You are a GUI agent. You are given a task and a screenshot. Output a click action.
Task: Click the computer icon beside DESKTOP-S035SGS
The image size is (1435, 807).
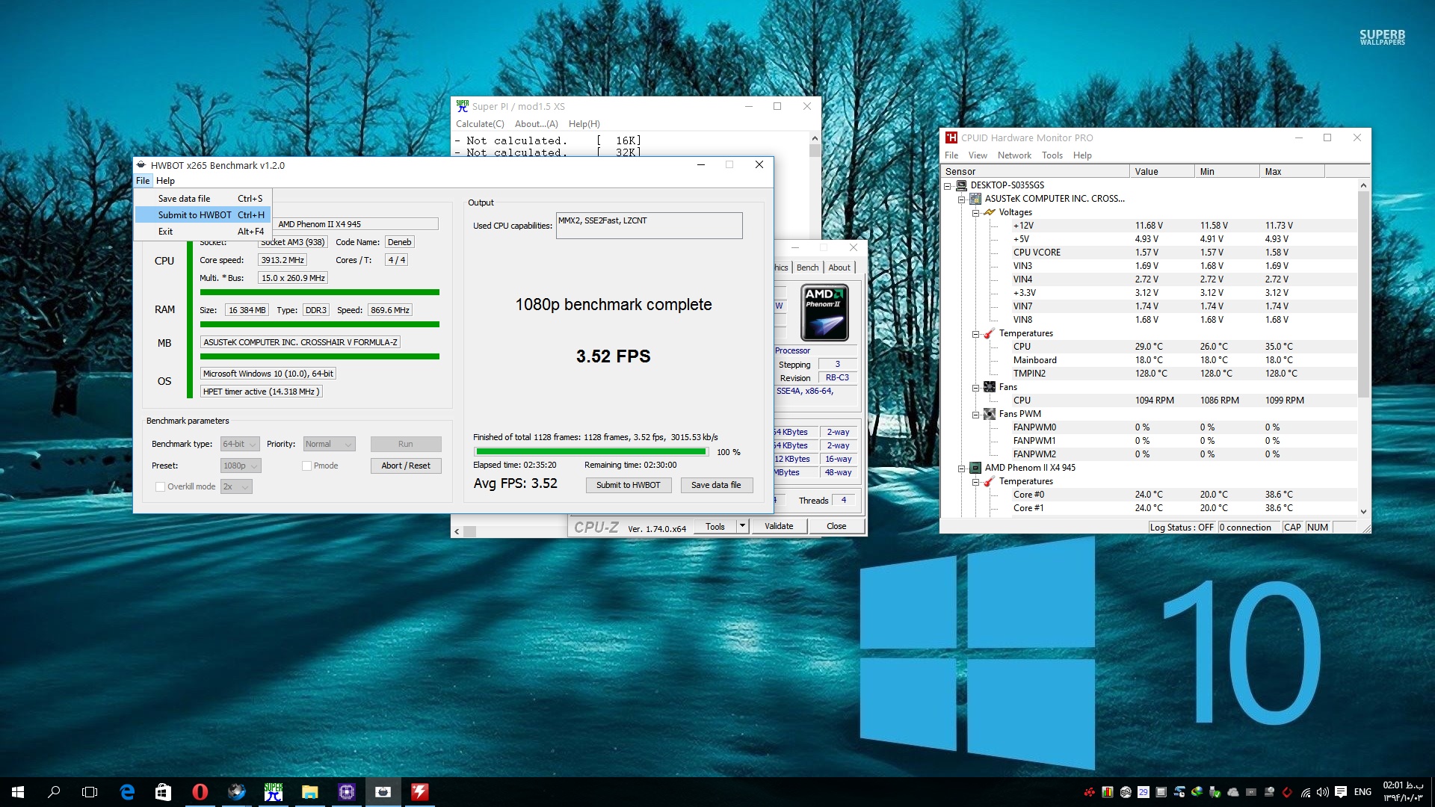click(x=962, y=185)
